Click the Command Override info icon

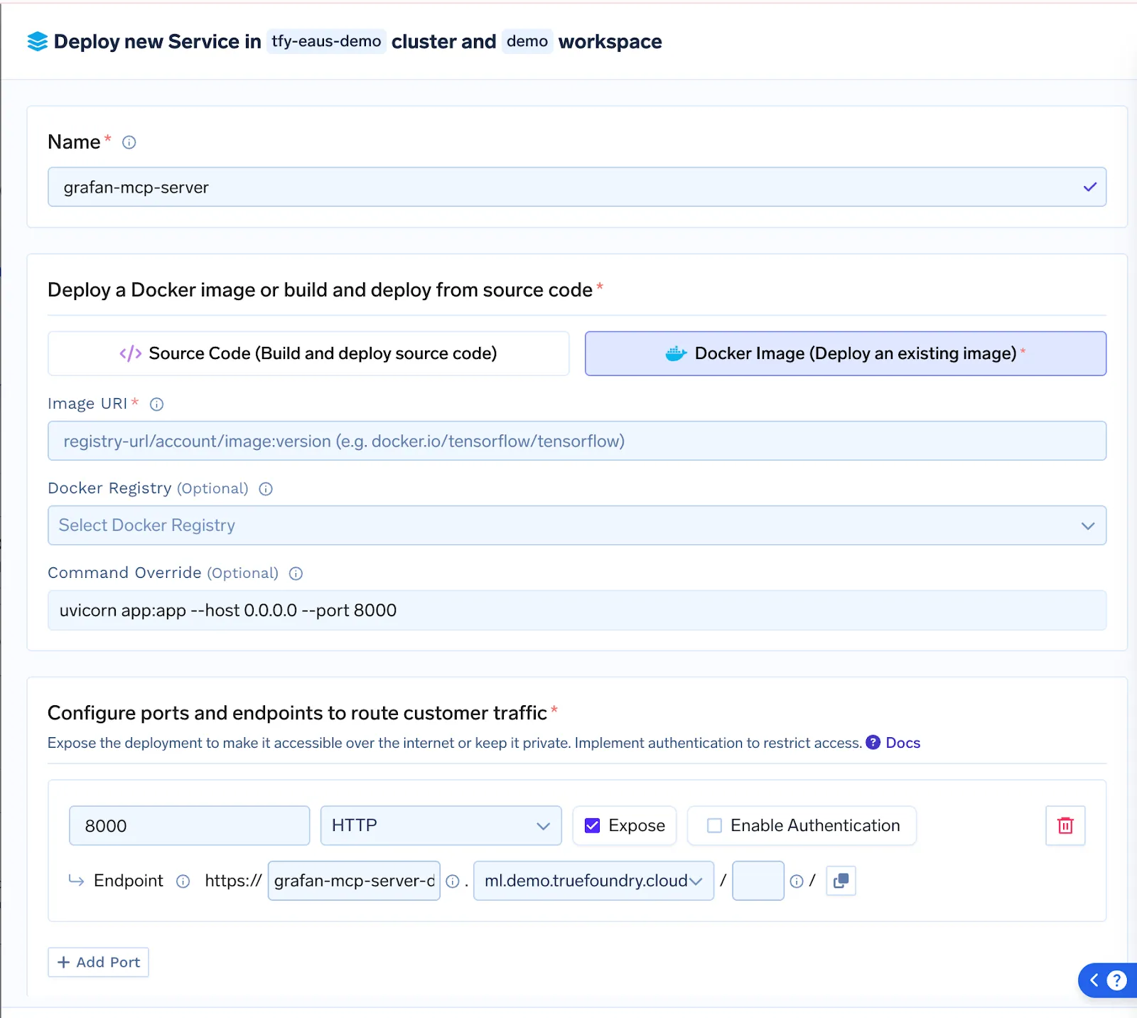296,573
